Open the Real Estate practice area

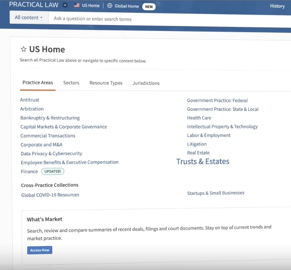198,153
